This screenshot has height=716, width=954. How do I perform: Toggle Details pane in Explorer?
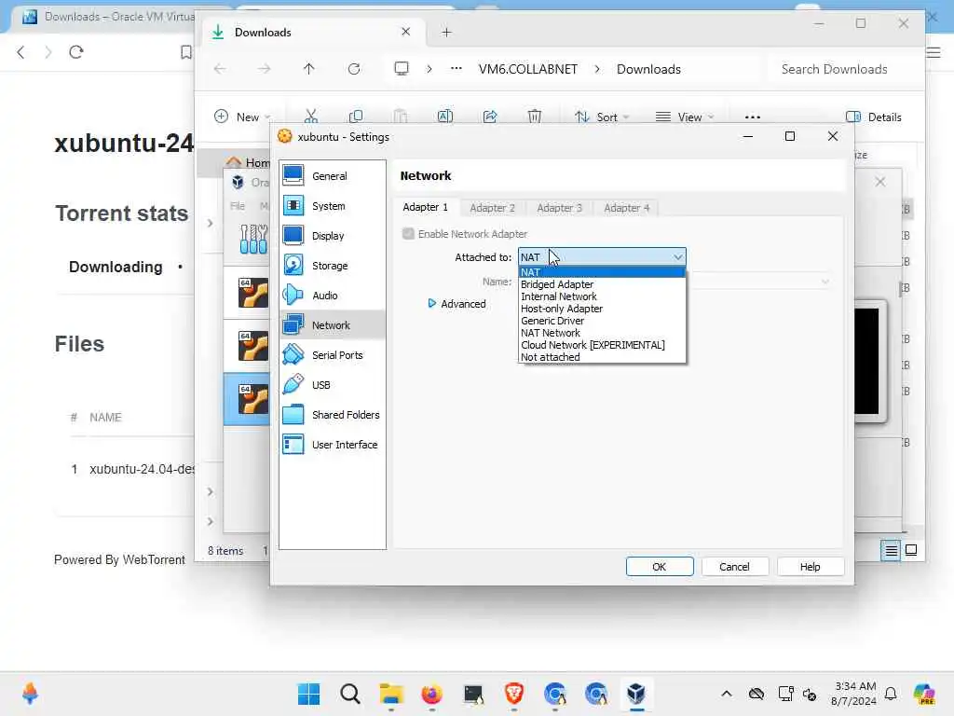click(x=873, y=117)
